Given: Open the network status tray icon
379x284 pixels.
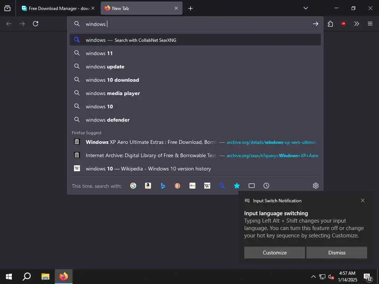Looking at the screenshot, I should pos(322,277).
